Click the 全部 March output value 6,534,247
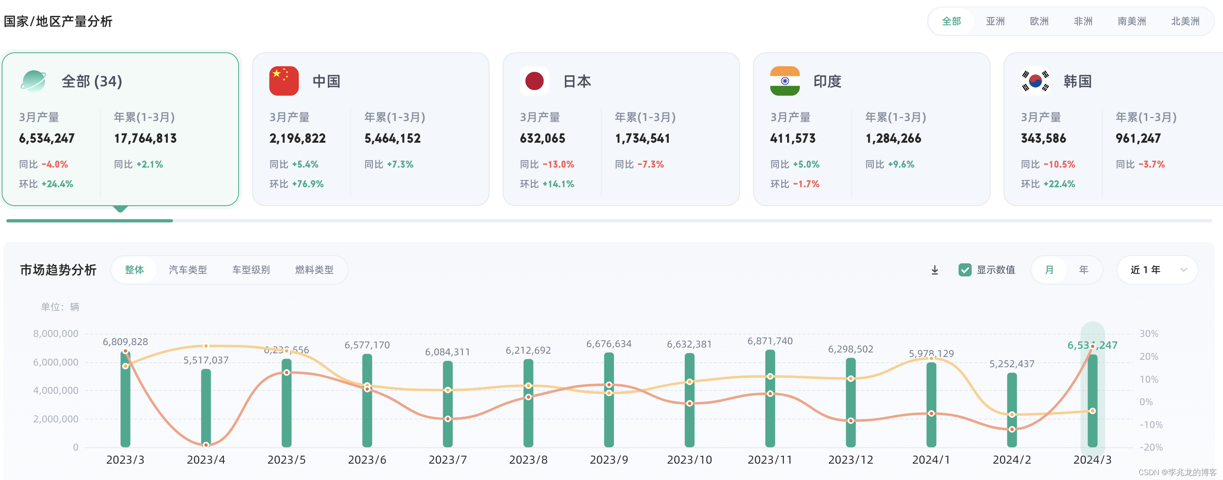This screenshot has height=480, width=1223. coord(47,139)
